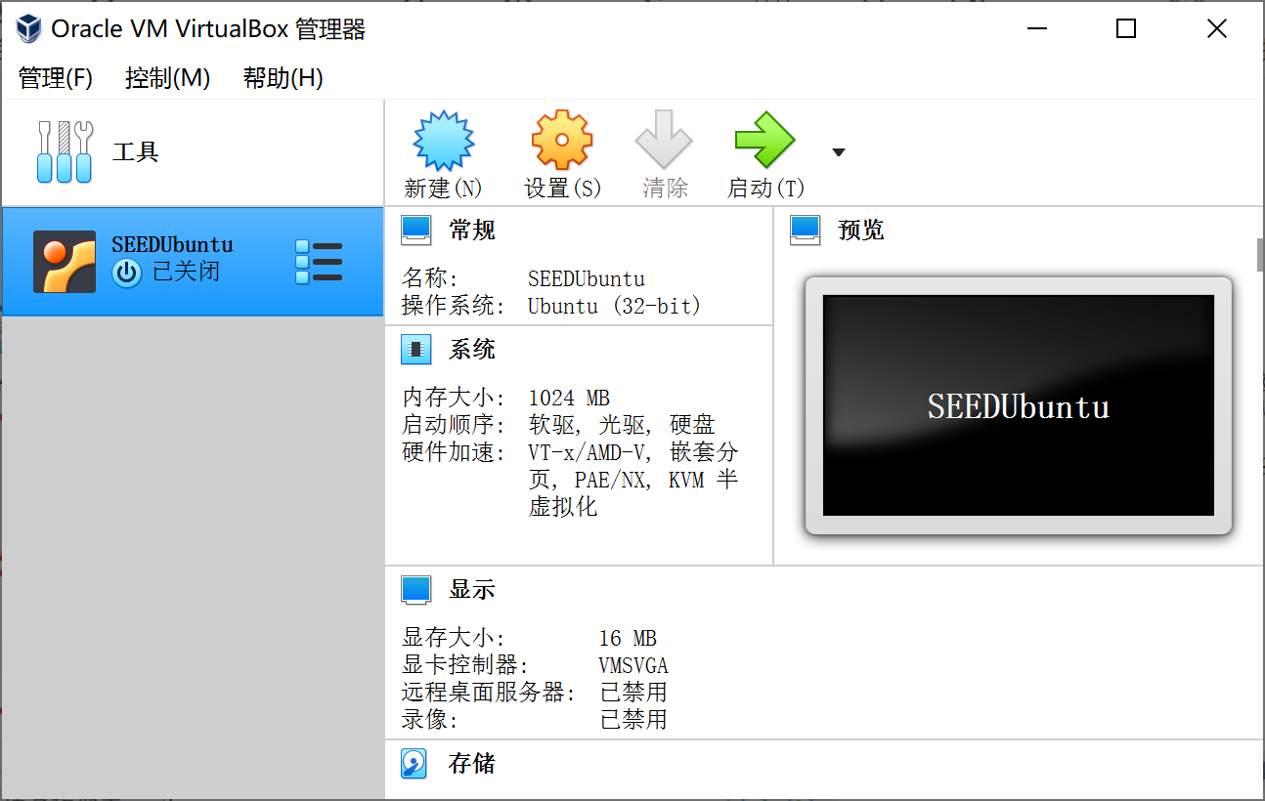Click the SEEDUbuntu preview thumbnail
This screenshot has height=801, width=1265.
pyautogui.click(x=1019, y=405)
